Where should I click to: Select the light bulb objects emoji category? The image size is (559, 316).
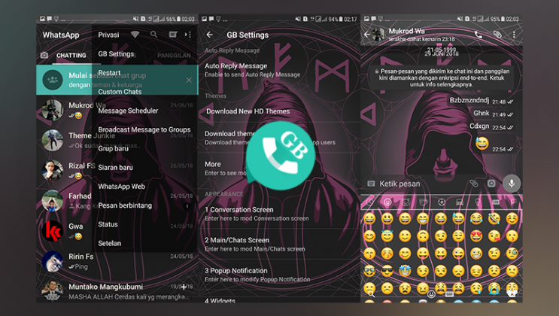(478, 202)
